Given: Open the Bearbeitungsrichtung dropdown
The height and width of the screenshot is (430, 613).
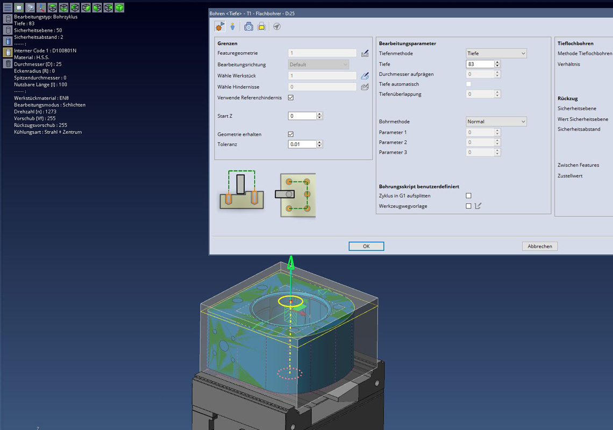Looking at the screenshot, I should tap(318, 64).
